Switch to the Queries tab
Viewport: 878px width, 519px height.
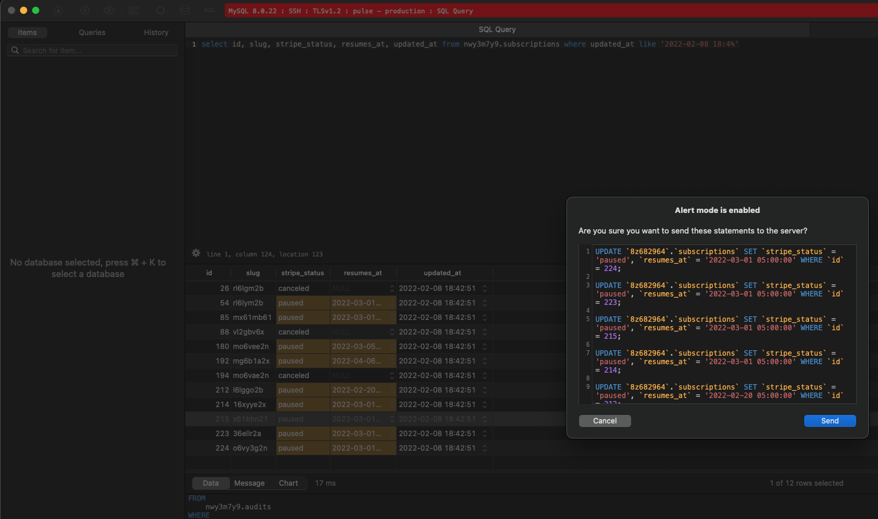91,32
